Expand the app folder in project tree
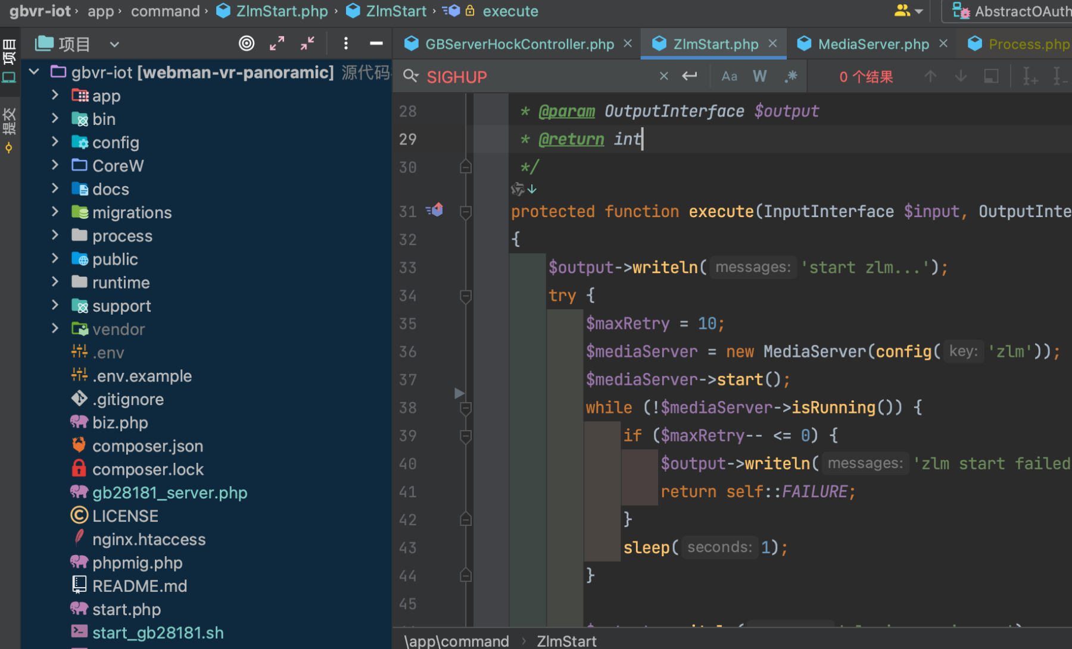 coord(55,95)
